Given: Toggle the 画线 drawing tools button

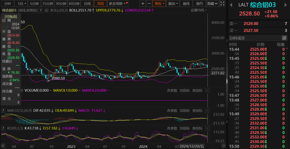Looking at the screenshot, I should click(x=186, y=3).
